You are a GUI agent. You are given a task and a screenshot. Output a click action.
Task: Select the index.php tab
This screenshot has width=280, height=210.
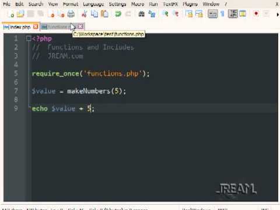tap(20, 27)
